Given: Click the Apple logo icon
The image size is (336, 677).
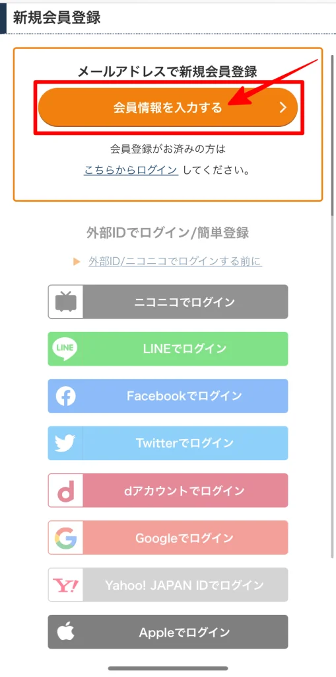Looking at the screenshot, I should coord(65,631).
